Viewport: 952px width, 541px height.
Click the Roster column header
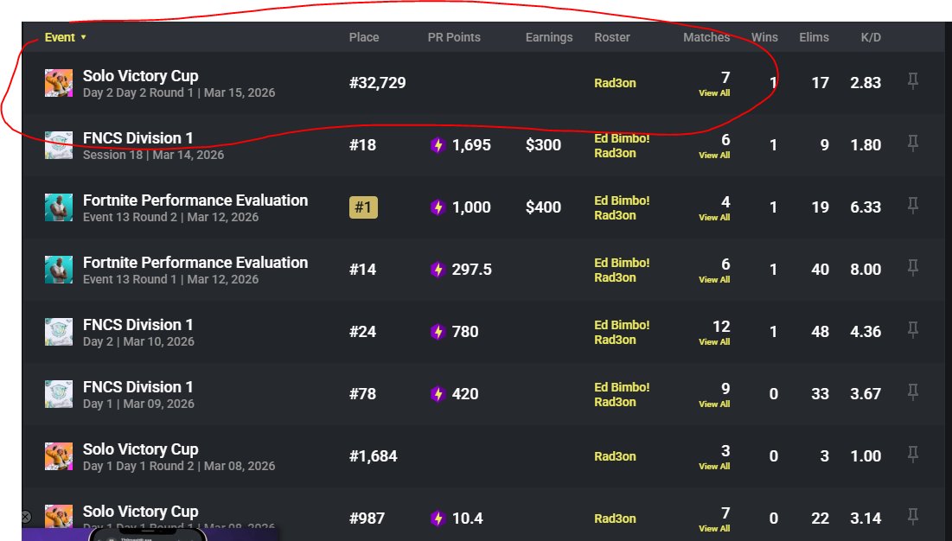click(x=612, y=37)
